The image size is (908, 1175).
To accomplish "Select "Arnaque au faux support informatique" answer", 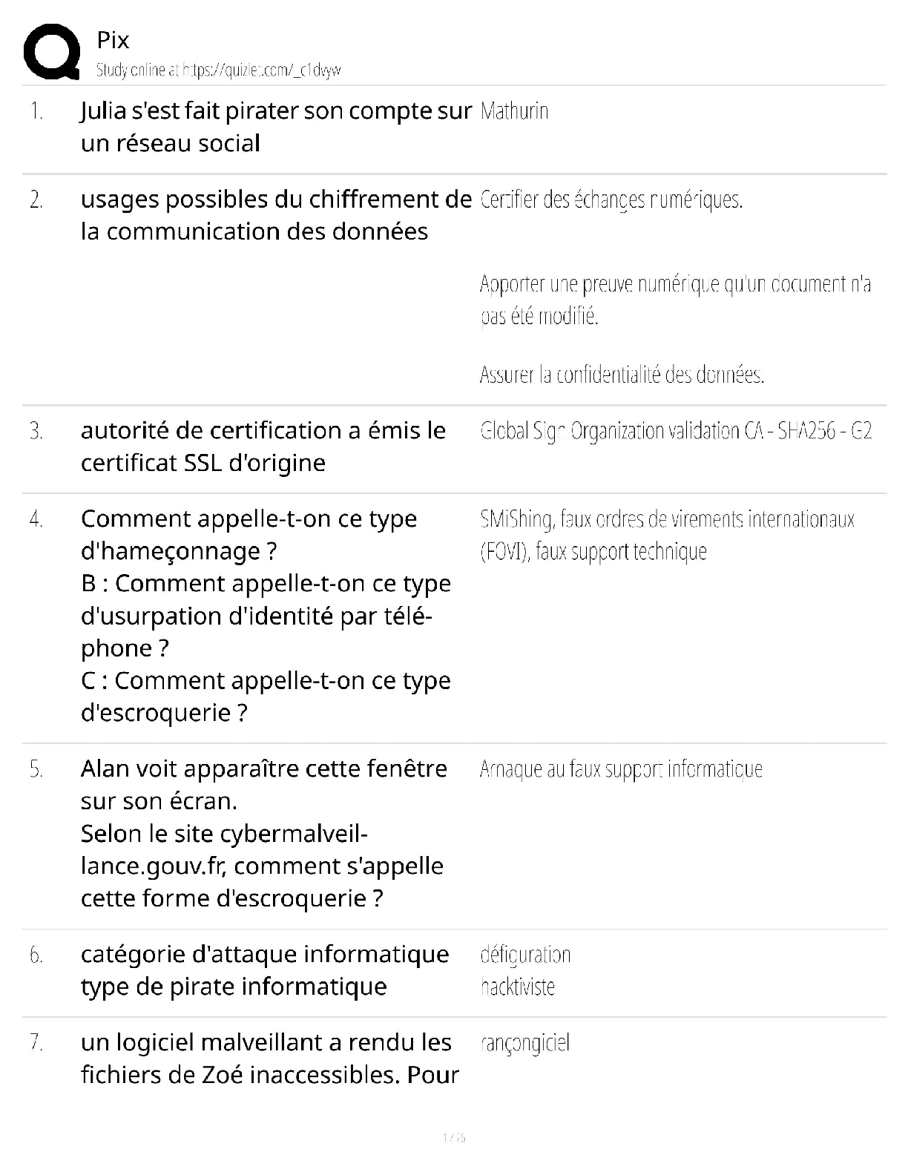I will [x=621, y=769].
